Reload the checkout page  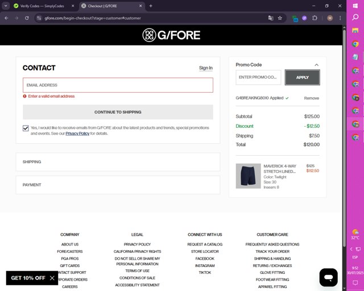(27, 18)
